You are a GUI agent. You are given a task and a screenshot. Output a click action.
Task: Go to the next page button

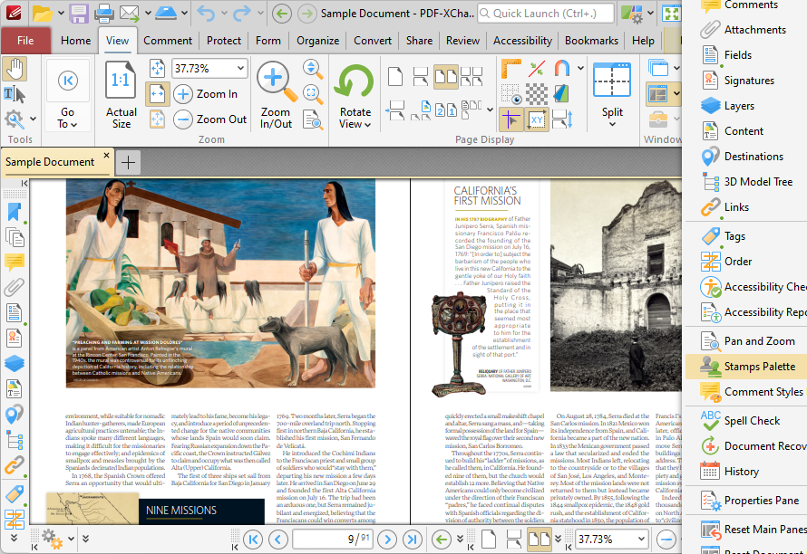coord(387,540)
